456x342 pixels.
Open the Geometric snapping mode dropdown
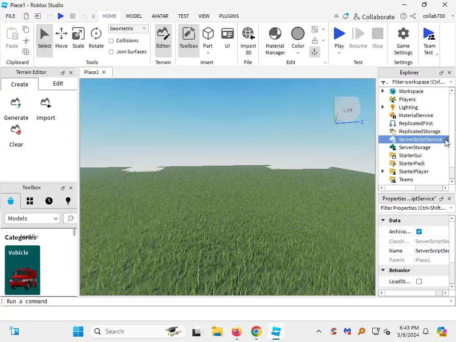(128, 28)
